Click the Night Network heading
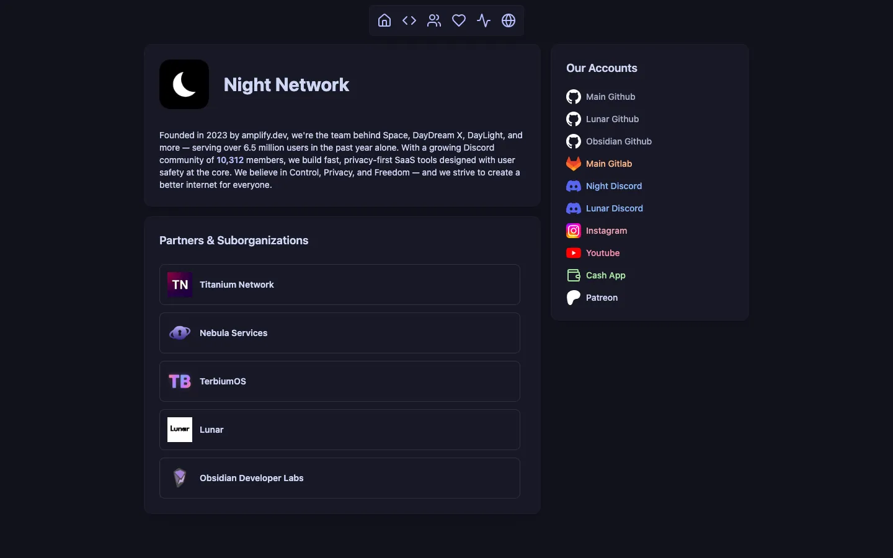 pos(287,85)
